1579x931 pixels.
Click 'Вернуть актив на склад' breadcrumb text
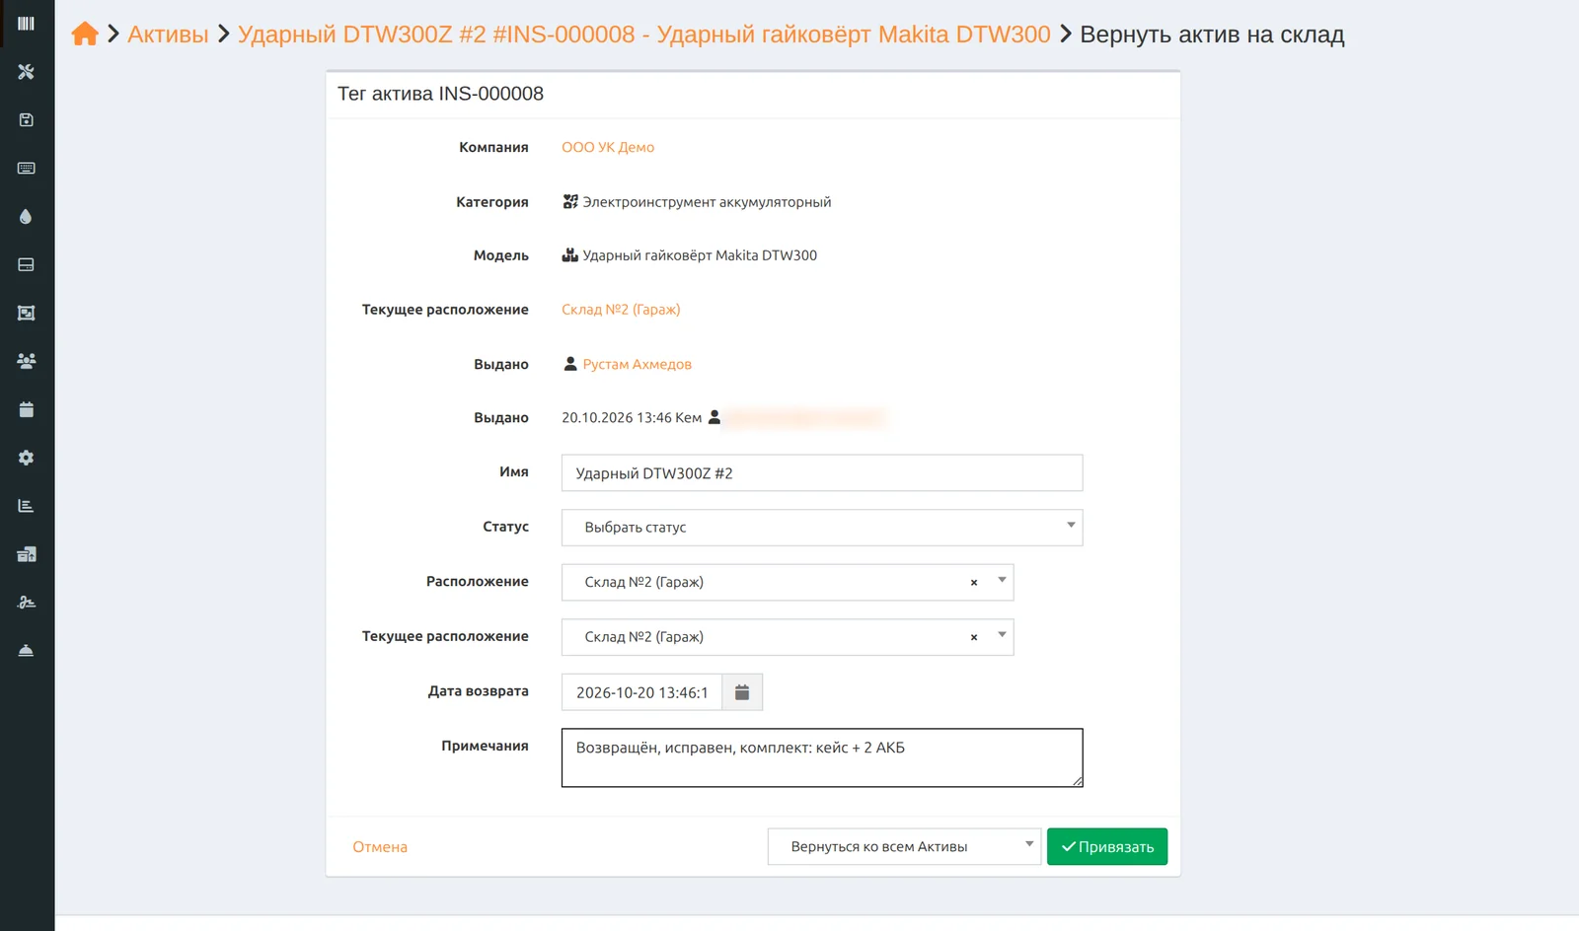coord(1212,35)
